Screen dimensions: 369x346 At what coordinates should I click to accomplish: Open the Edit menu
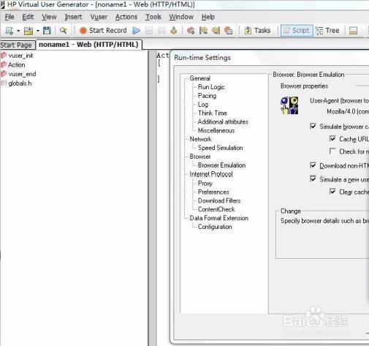[x=28, y=17]
